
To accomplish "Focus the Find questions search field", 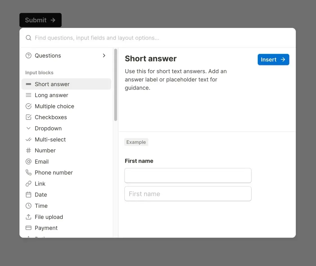I will (x=158, y=38).
